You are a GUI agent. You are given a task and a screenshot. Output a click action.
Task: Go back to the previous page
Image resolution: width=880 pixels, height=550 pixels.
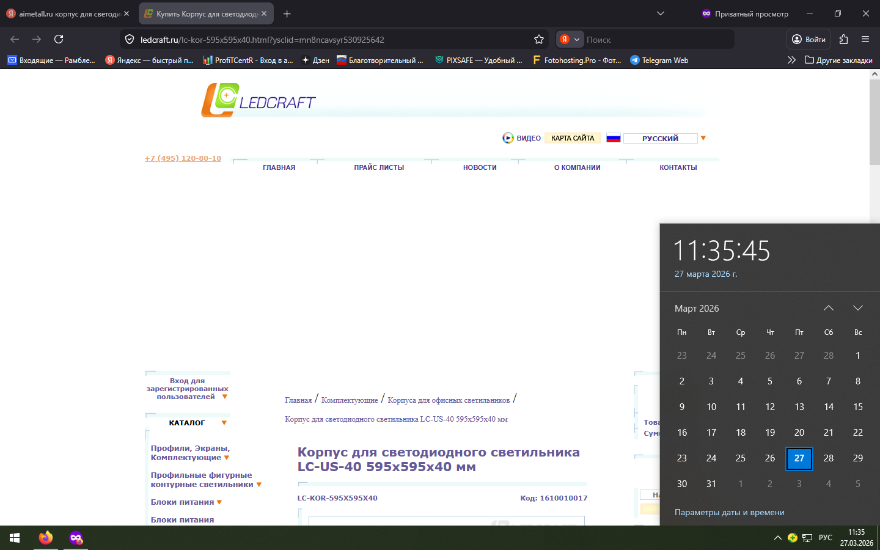15,39
